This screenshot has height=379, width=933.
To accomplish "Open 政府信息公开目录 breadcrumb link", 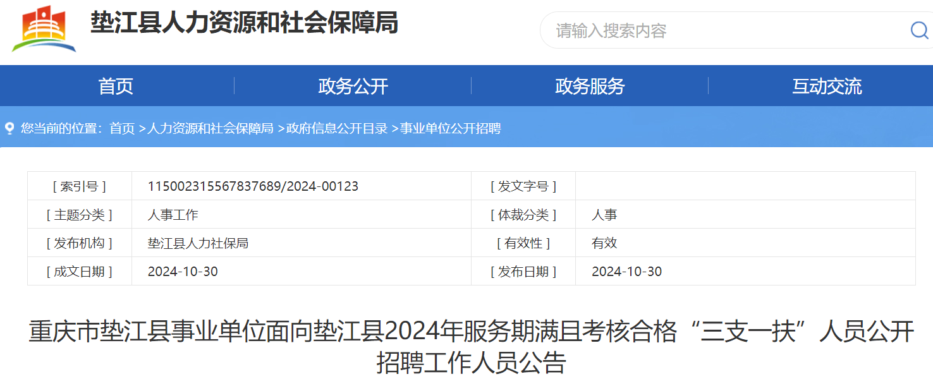I will coord(337,129).
